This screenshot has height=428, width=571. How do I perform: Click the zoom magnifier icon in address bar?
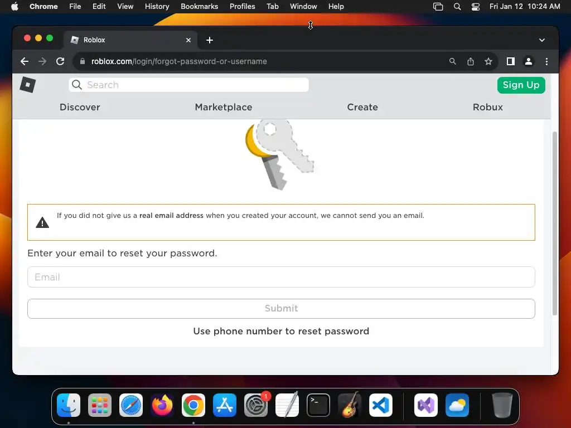[x=453, y=61]
